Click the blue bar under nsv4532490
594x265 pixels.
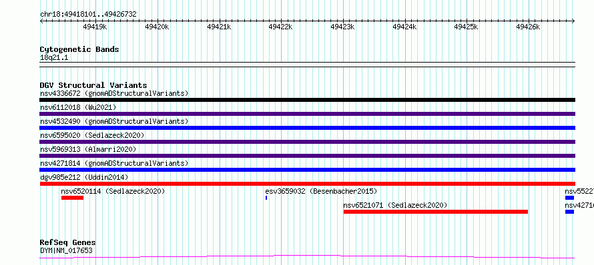click(x=307, y=128)
